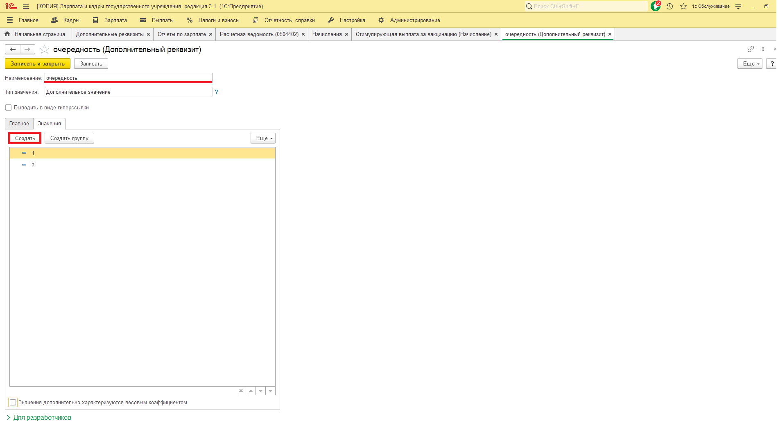This screenshot has width=778, height=421.
Task: Open the Выплаты section
Action: pyautogui.click(x=157, y=20)
